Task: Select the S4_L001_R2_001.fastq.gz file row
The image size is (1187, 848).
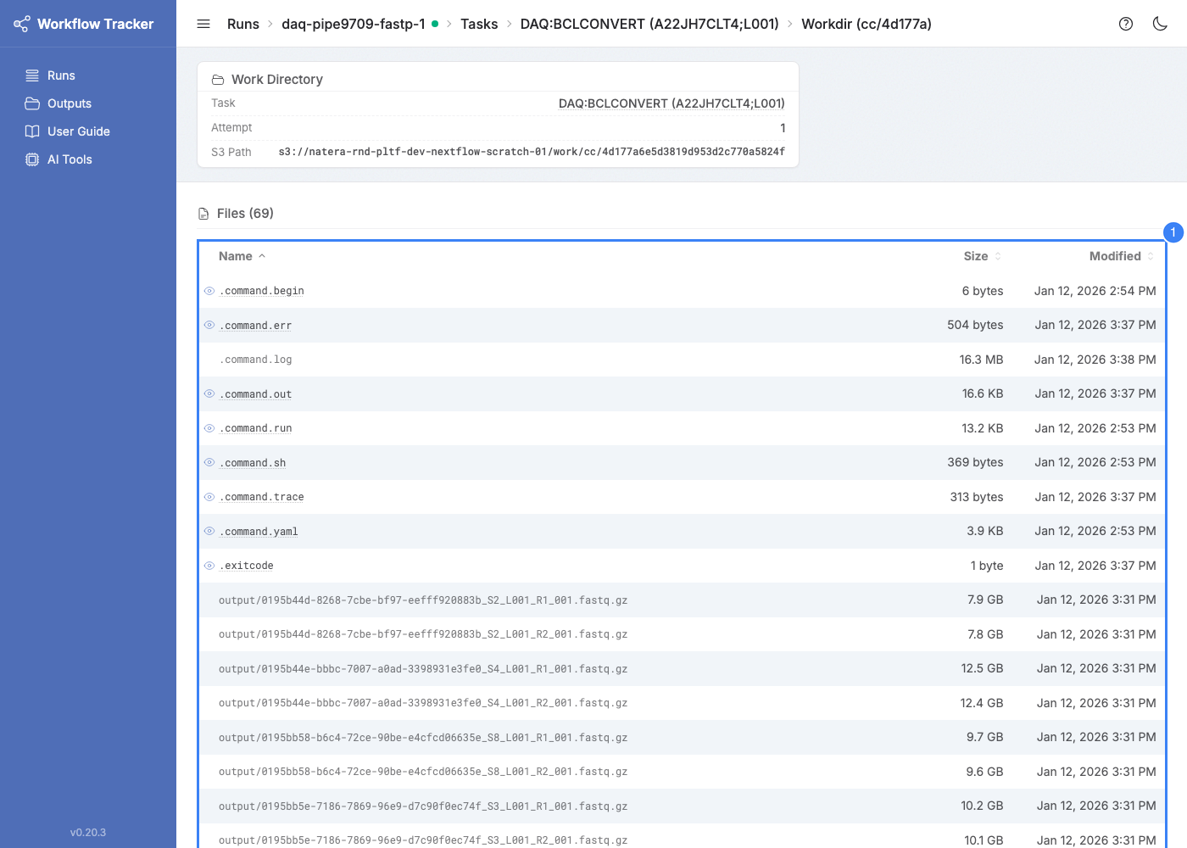Action: [682, 703]
